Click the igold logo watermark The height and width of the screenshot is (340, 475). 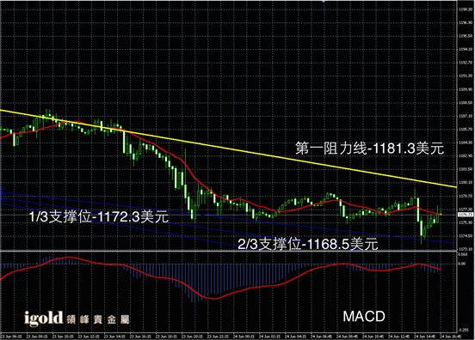43,319
